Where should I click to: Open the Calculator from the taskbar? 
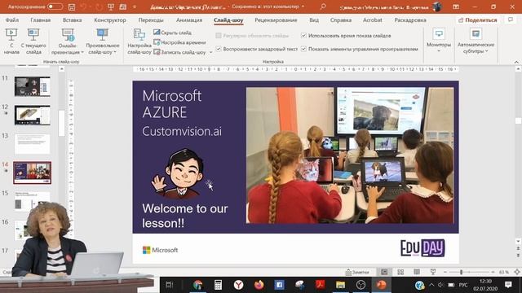point(218,285)
